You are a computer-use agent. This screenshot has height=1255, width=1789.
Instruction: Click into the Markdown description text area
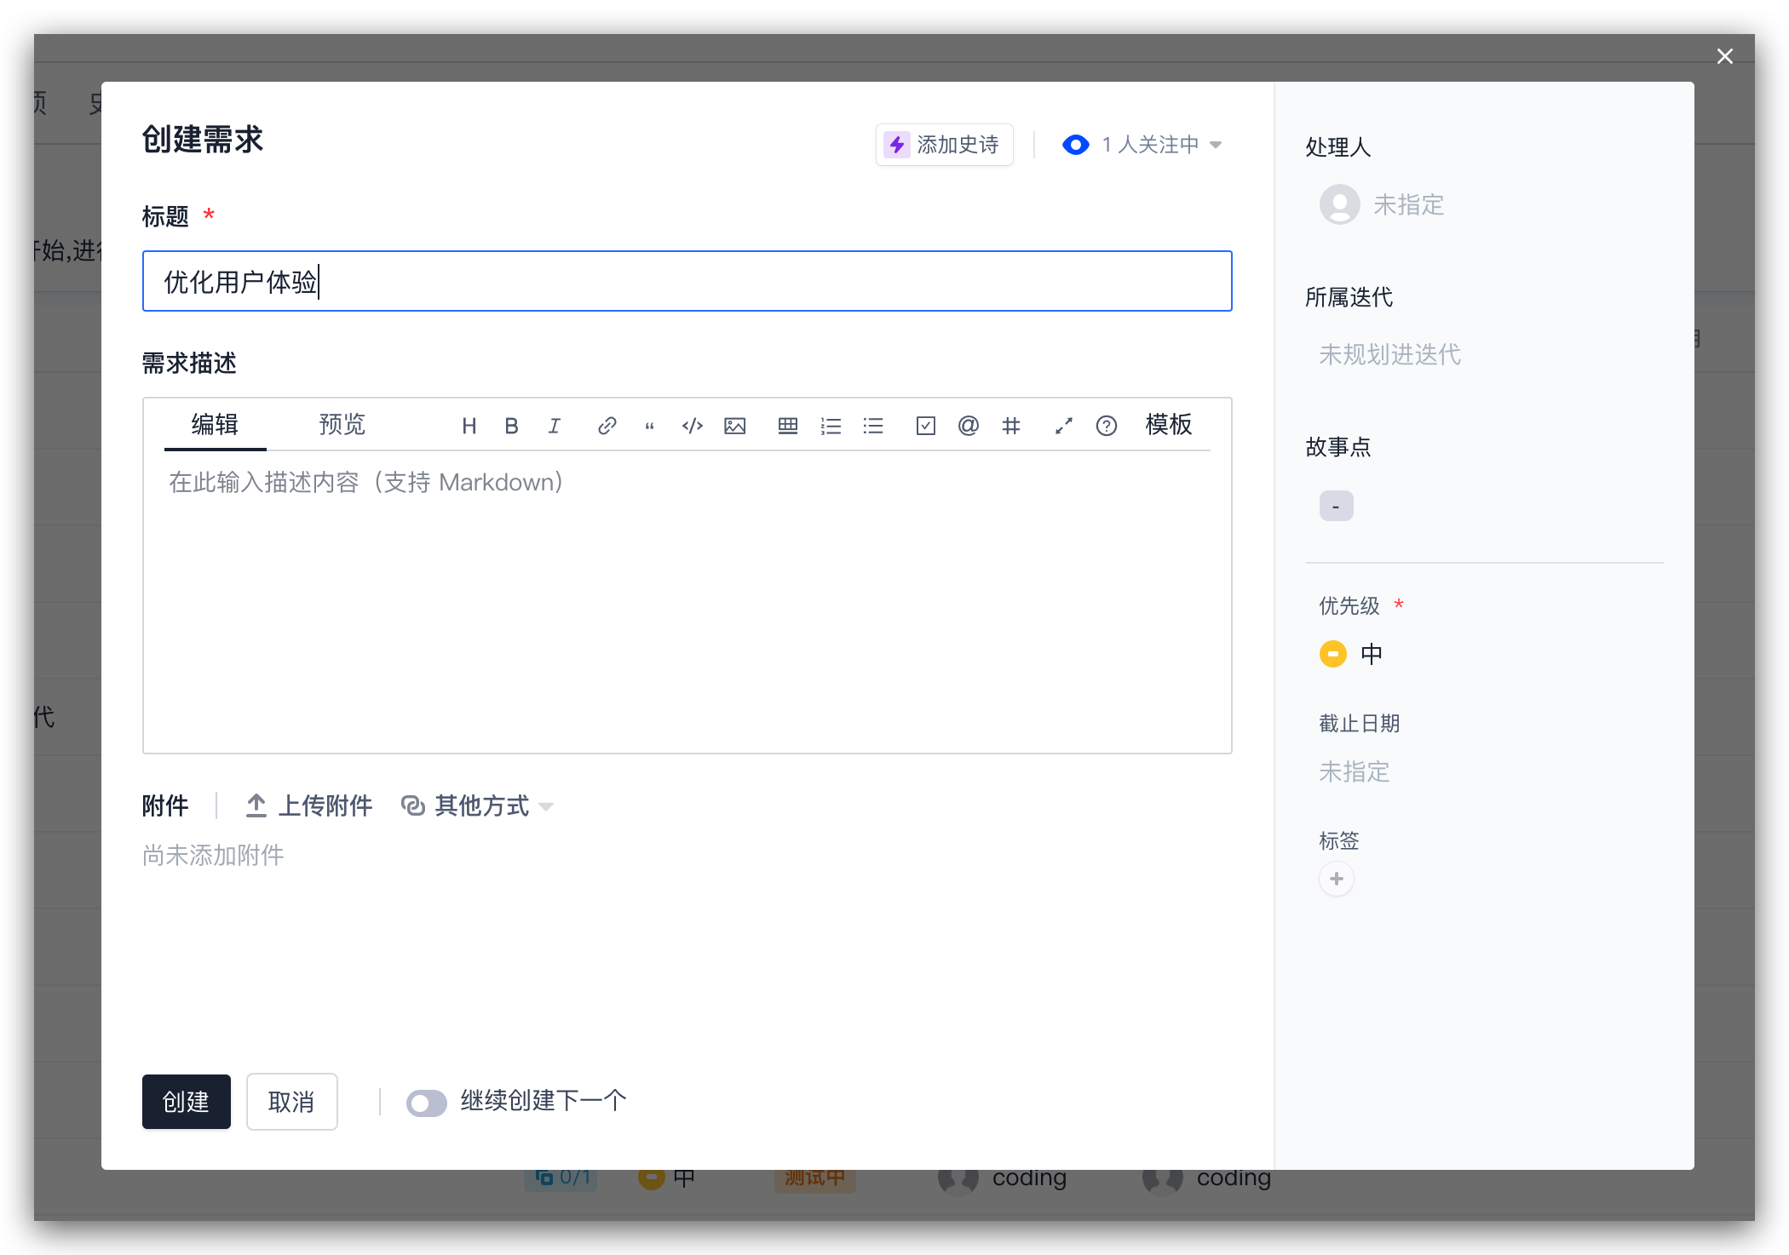(687, 600)
